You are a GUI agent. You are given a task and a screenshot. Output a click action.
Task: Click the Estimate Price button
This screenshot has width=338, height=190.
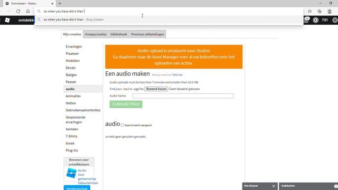(x=126, y=104)
